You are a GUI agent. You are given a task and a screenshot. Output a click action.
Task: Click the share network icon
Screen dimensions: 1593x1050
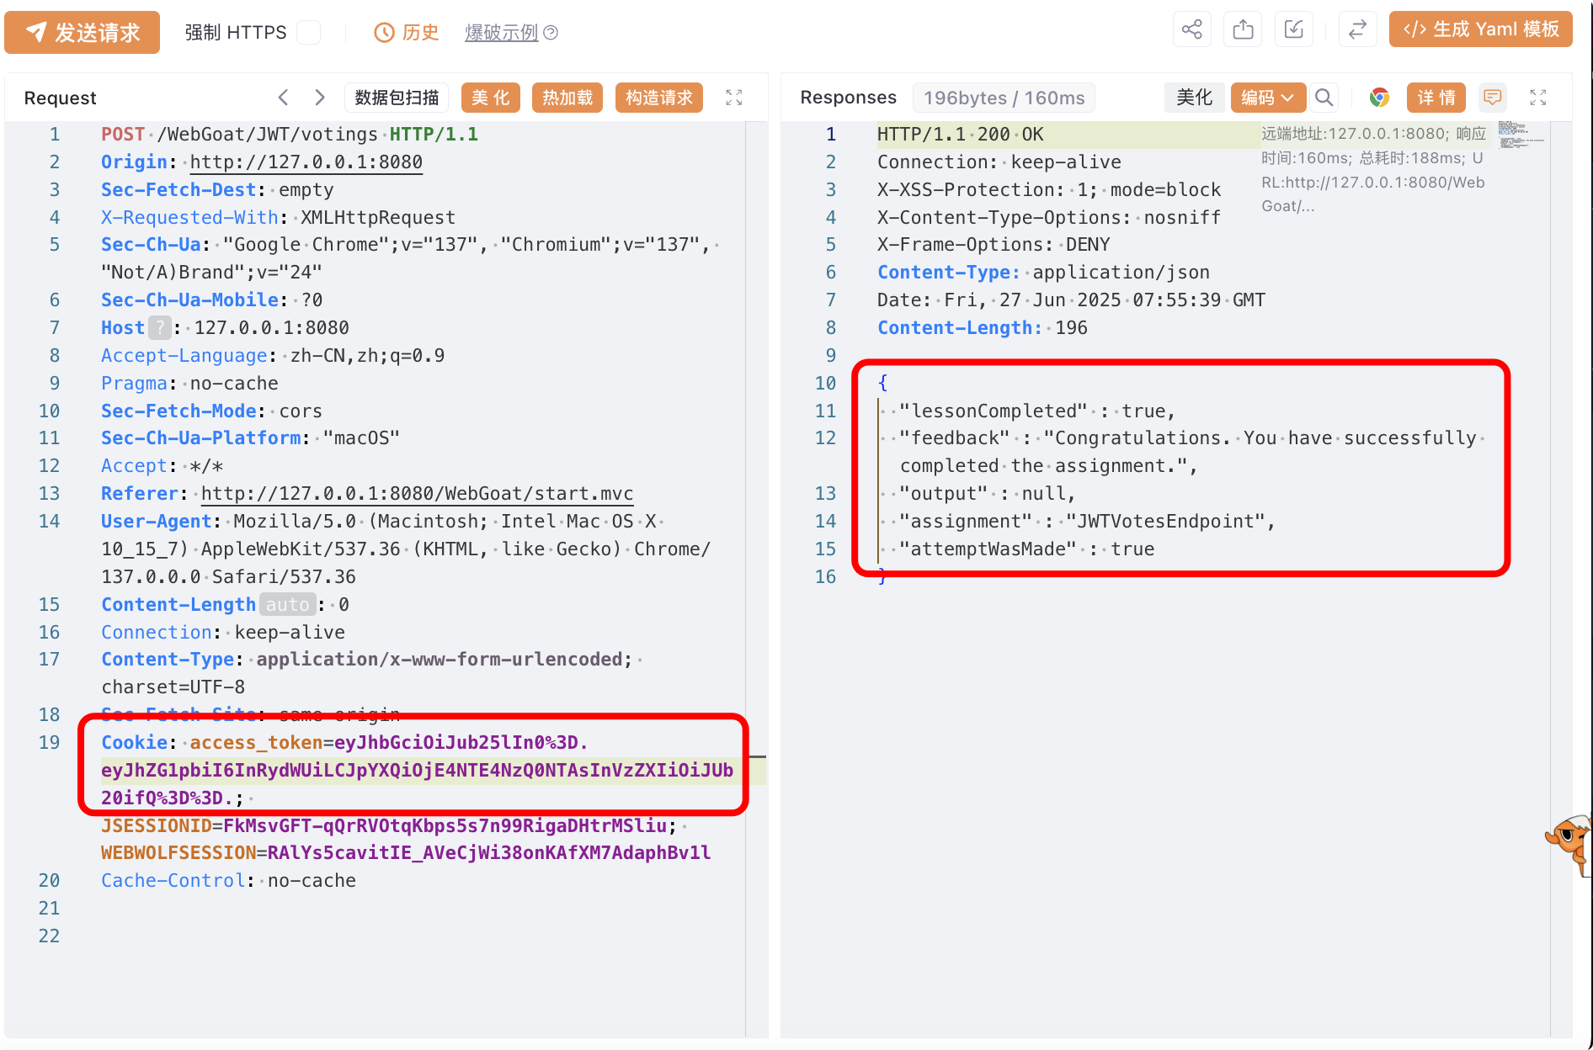pos(1191,29)
